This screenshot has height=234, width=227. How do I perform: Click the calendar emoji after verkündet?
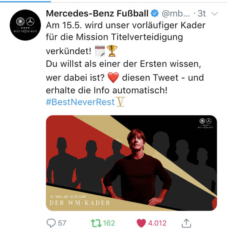(100, 51)
